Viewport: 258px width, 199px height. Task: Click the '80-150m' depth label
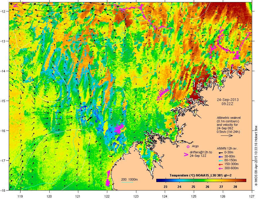coord(230,160)
